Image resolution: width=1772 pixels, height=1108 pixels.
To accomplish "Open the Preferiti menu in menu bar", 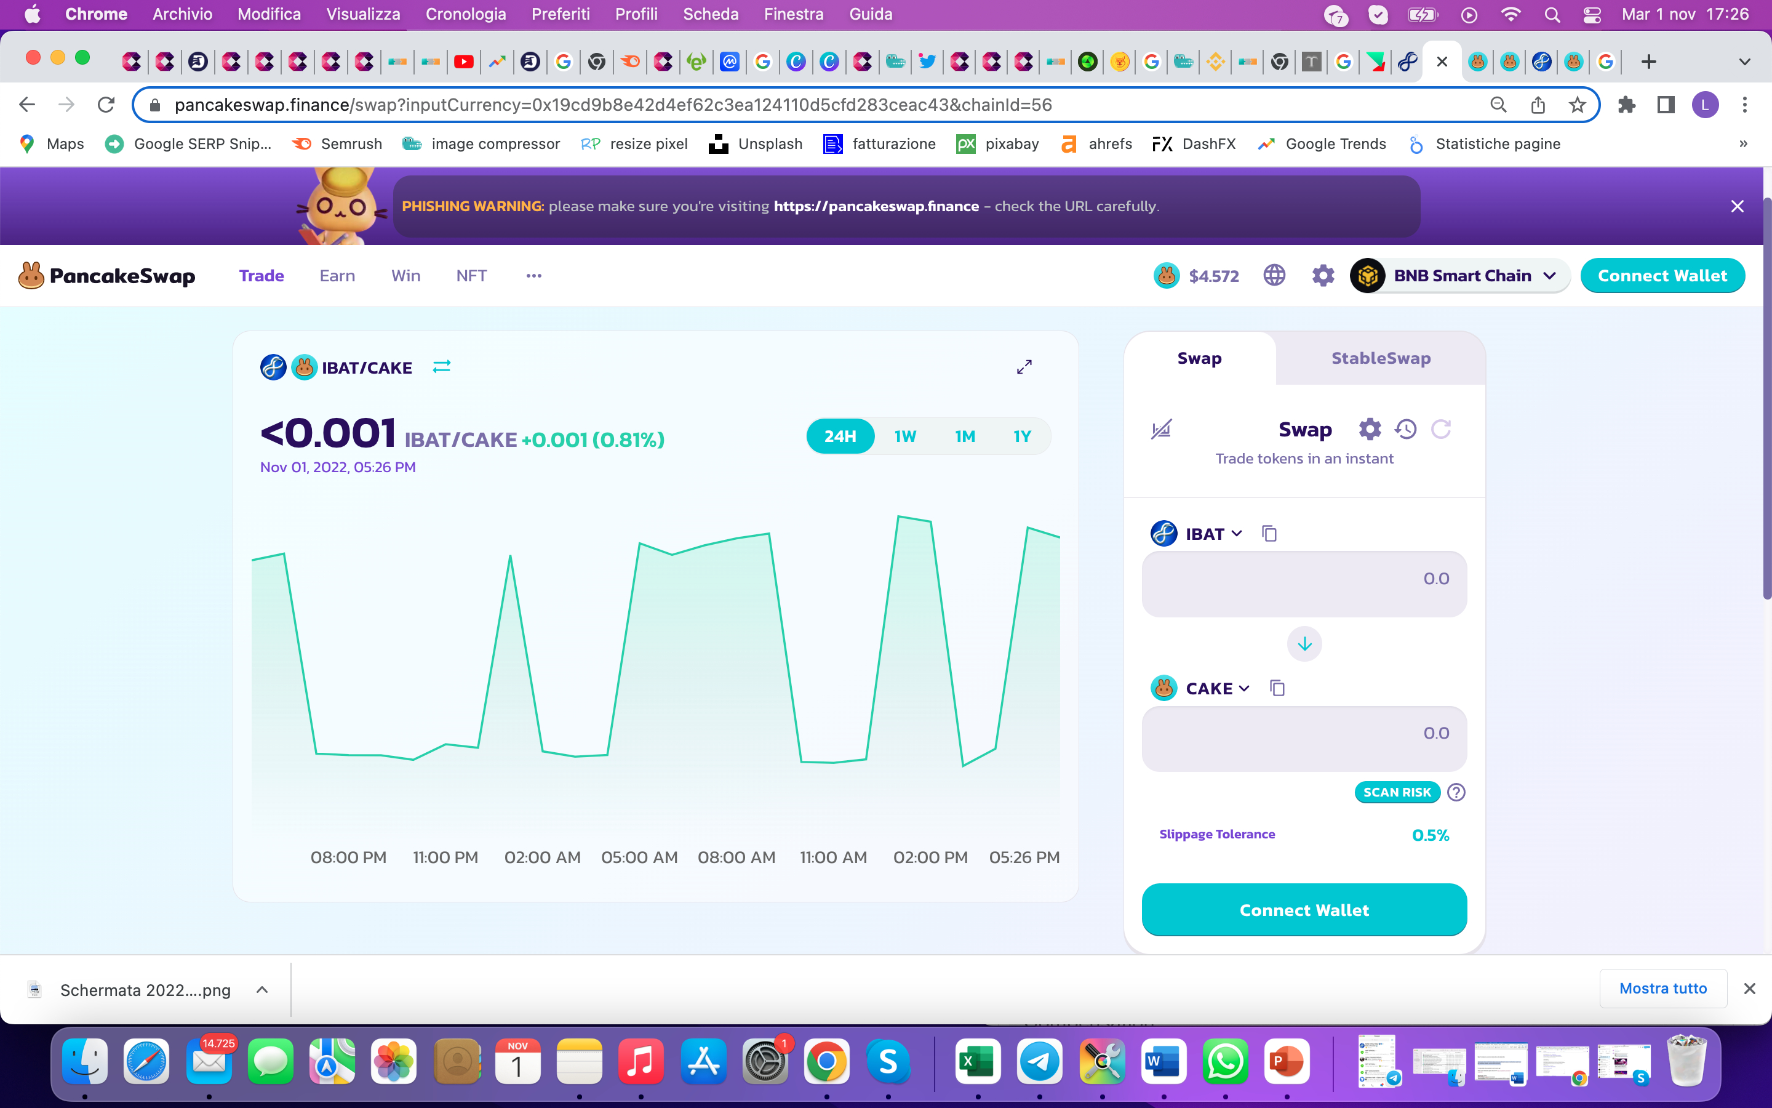I will (x=560, y=14).
